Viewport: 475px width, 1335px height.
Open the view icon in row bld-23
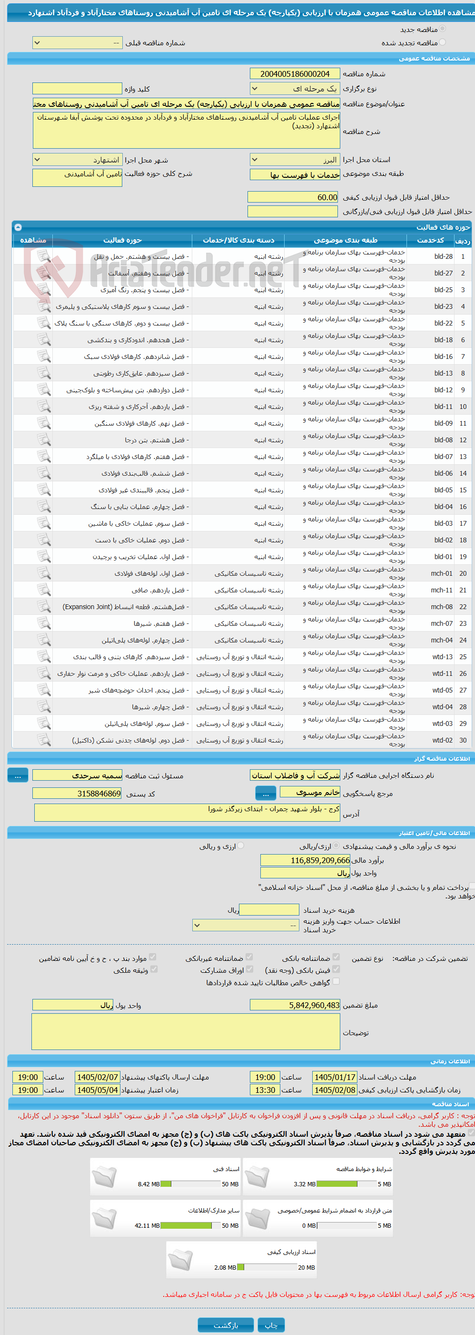click(x=43, y=306)
